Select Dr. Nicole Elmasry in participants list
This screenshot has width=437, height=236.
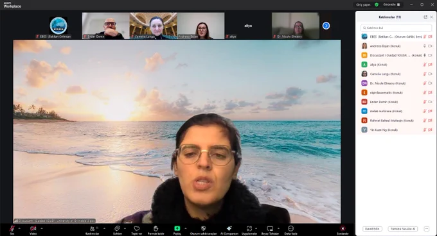(396, 83)
